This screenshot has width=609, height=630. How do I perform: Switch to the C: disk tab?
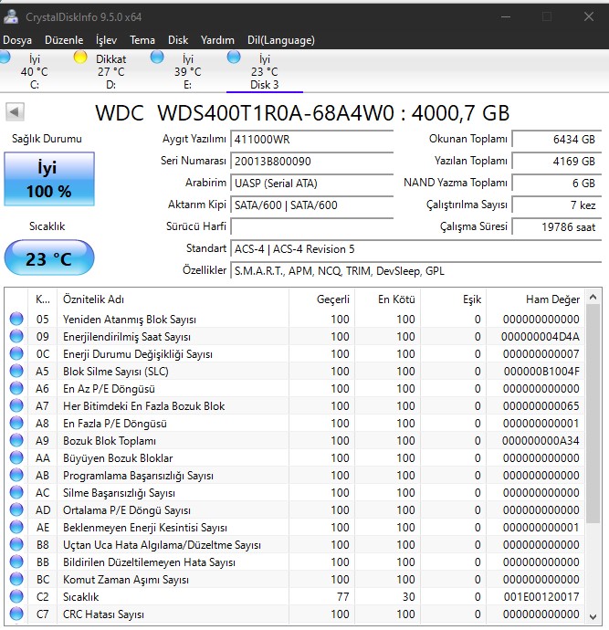pos(34,71)
